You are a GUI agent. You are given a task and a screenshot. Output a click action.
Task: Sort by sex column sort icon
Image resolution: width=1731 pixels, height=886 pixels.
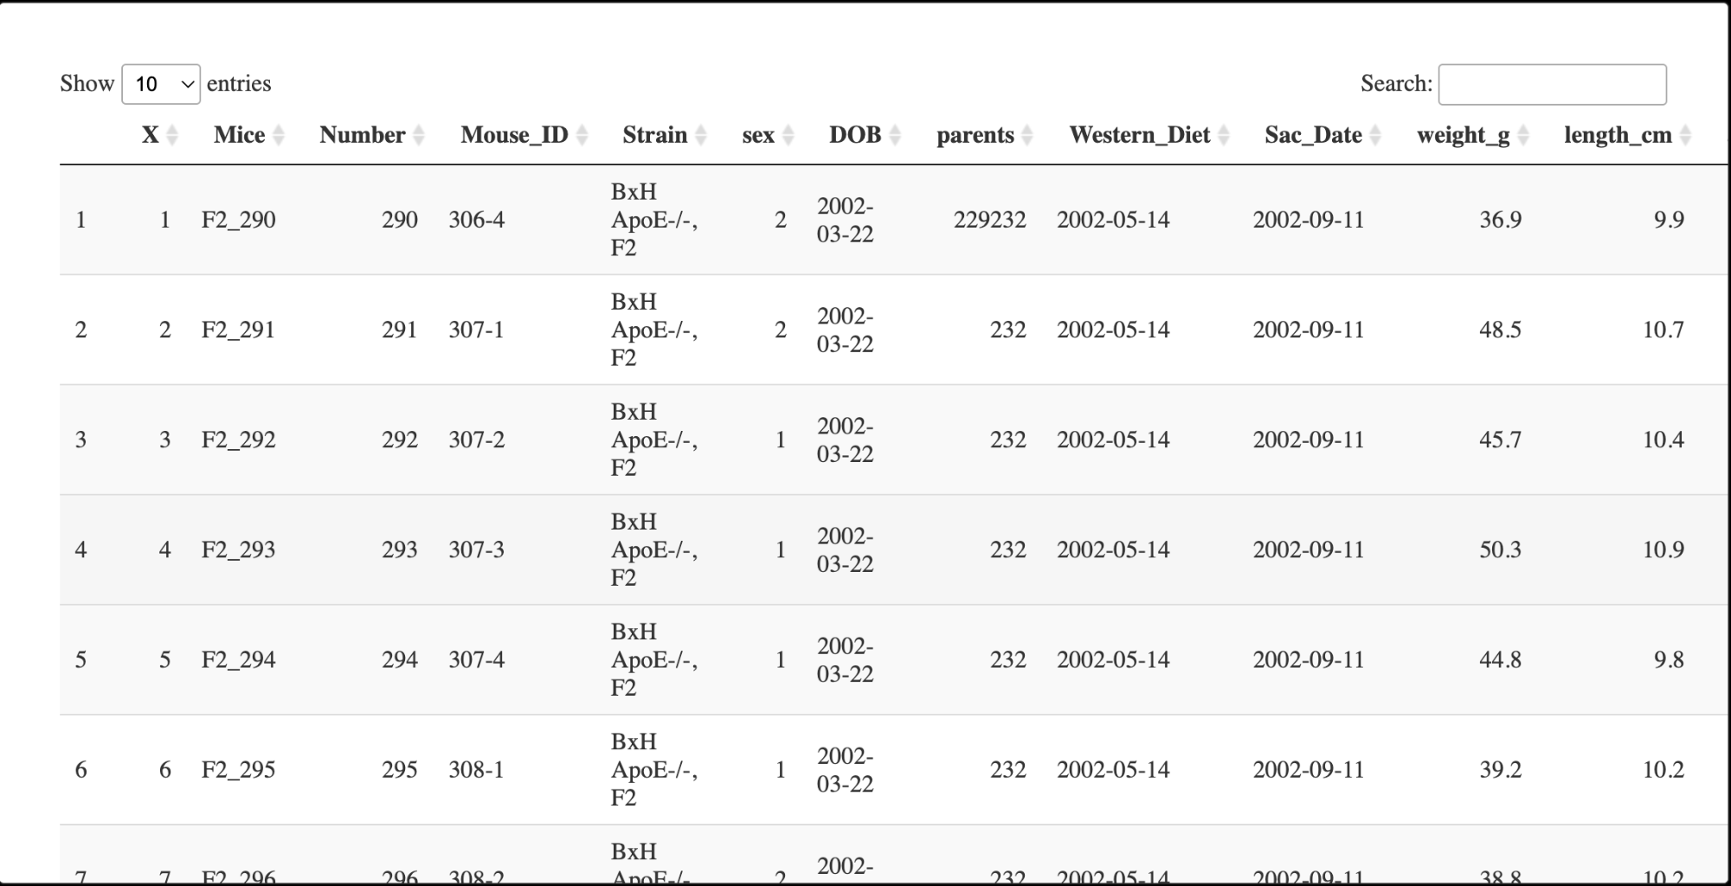tap(788, 135)
